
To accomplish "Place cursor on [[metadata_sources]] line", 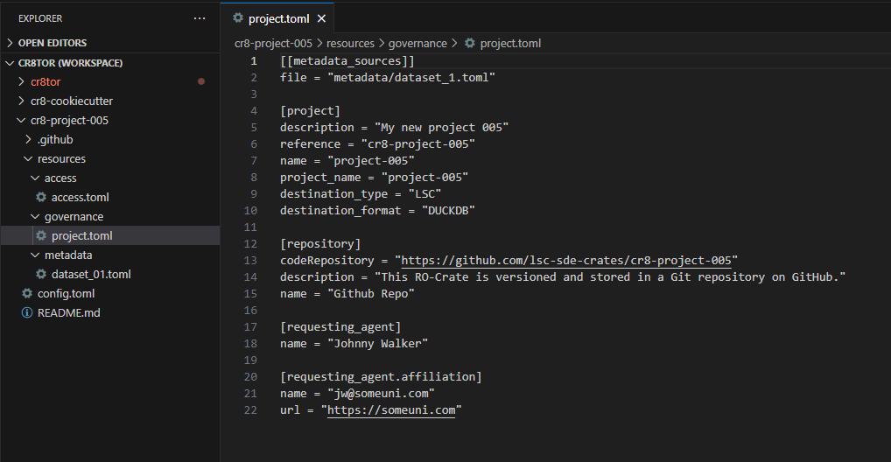I will 347,60.
